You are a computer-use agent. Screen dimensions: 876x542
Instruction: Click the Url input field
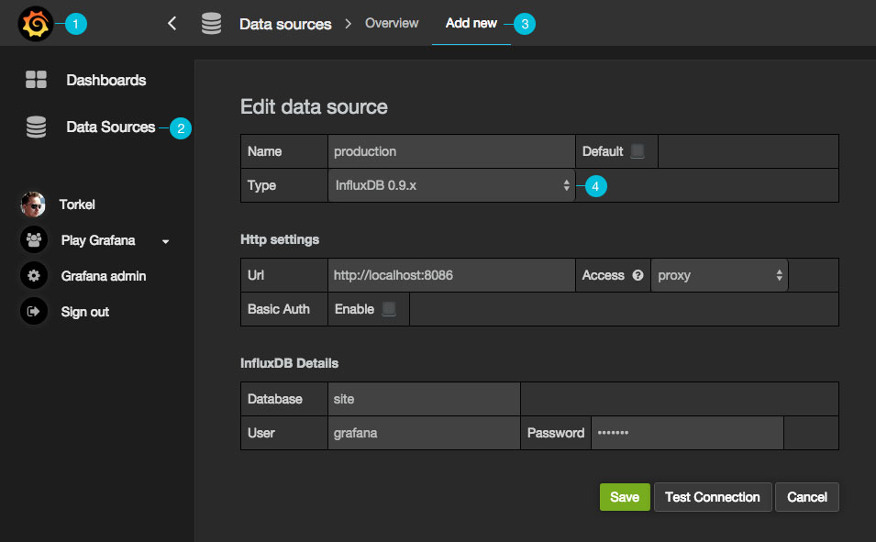(x=451, y=275)
